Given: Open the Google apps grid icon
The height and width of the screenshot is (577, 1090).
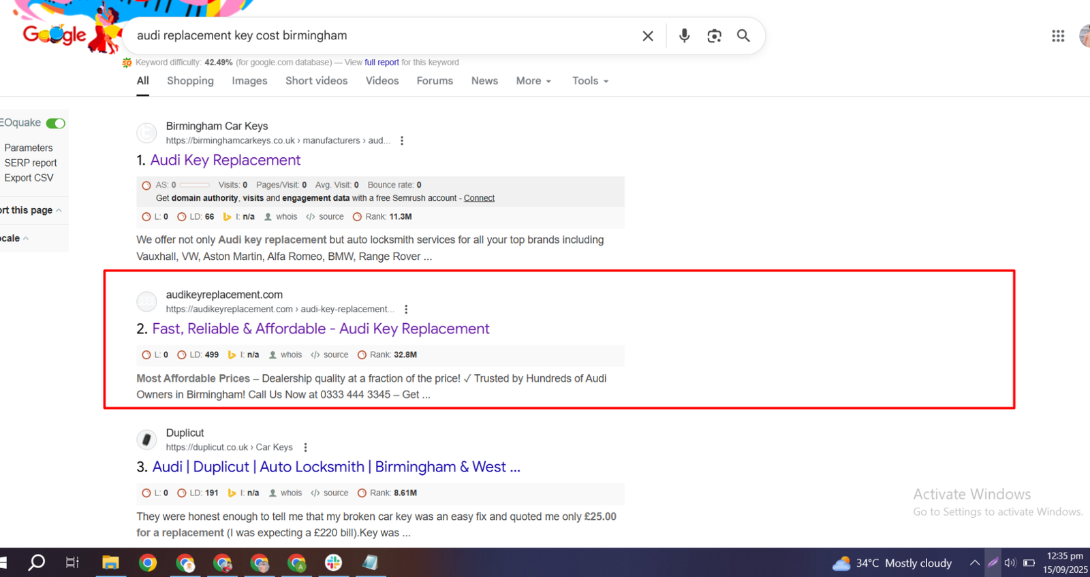Looking at the screenshot, I should coord(1057,36).
